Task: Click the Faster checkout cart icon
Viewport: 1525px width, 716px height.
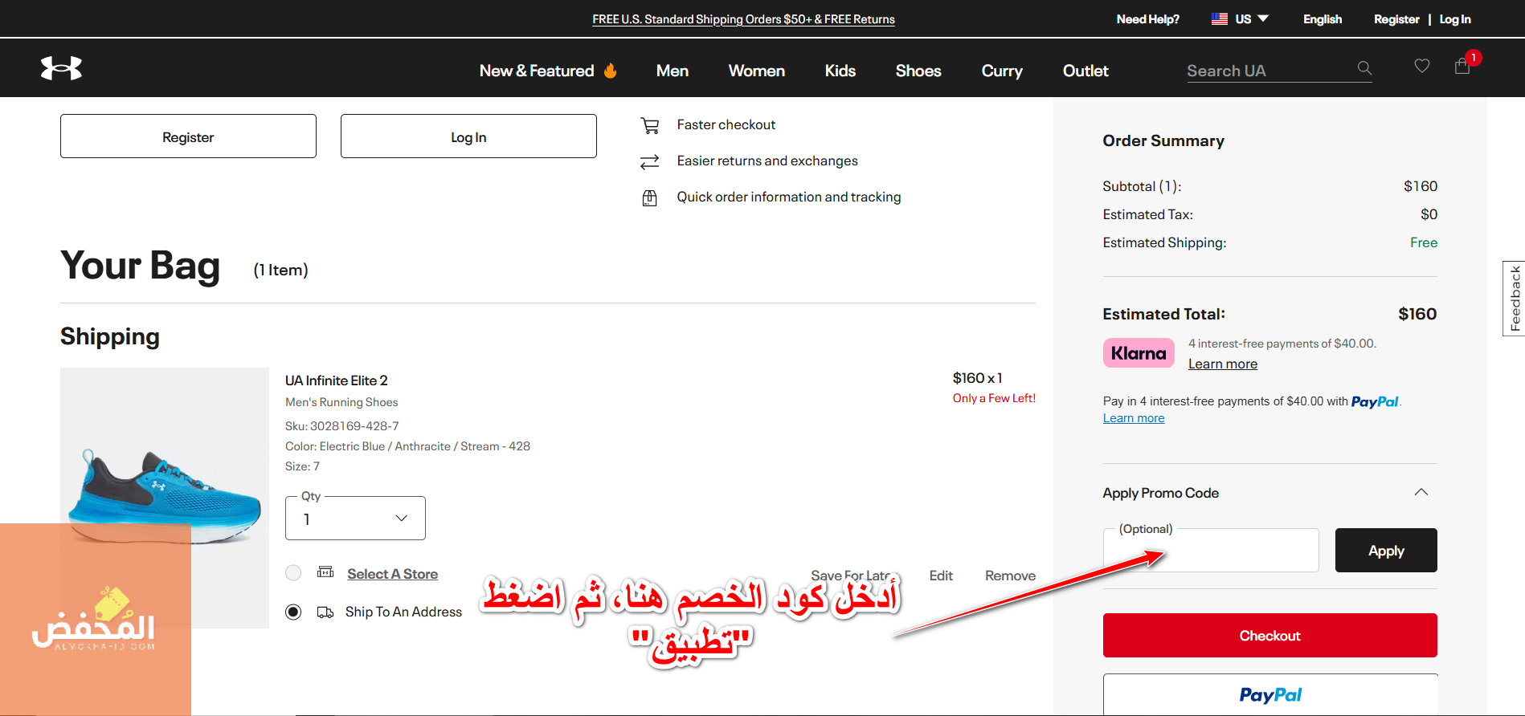Action: point(649,125)
